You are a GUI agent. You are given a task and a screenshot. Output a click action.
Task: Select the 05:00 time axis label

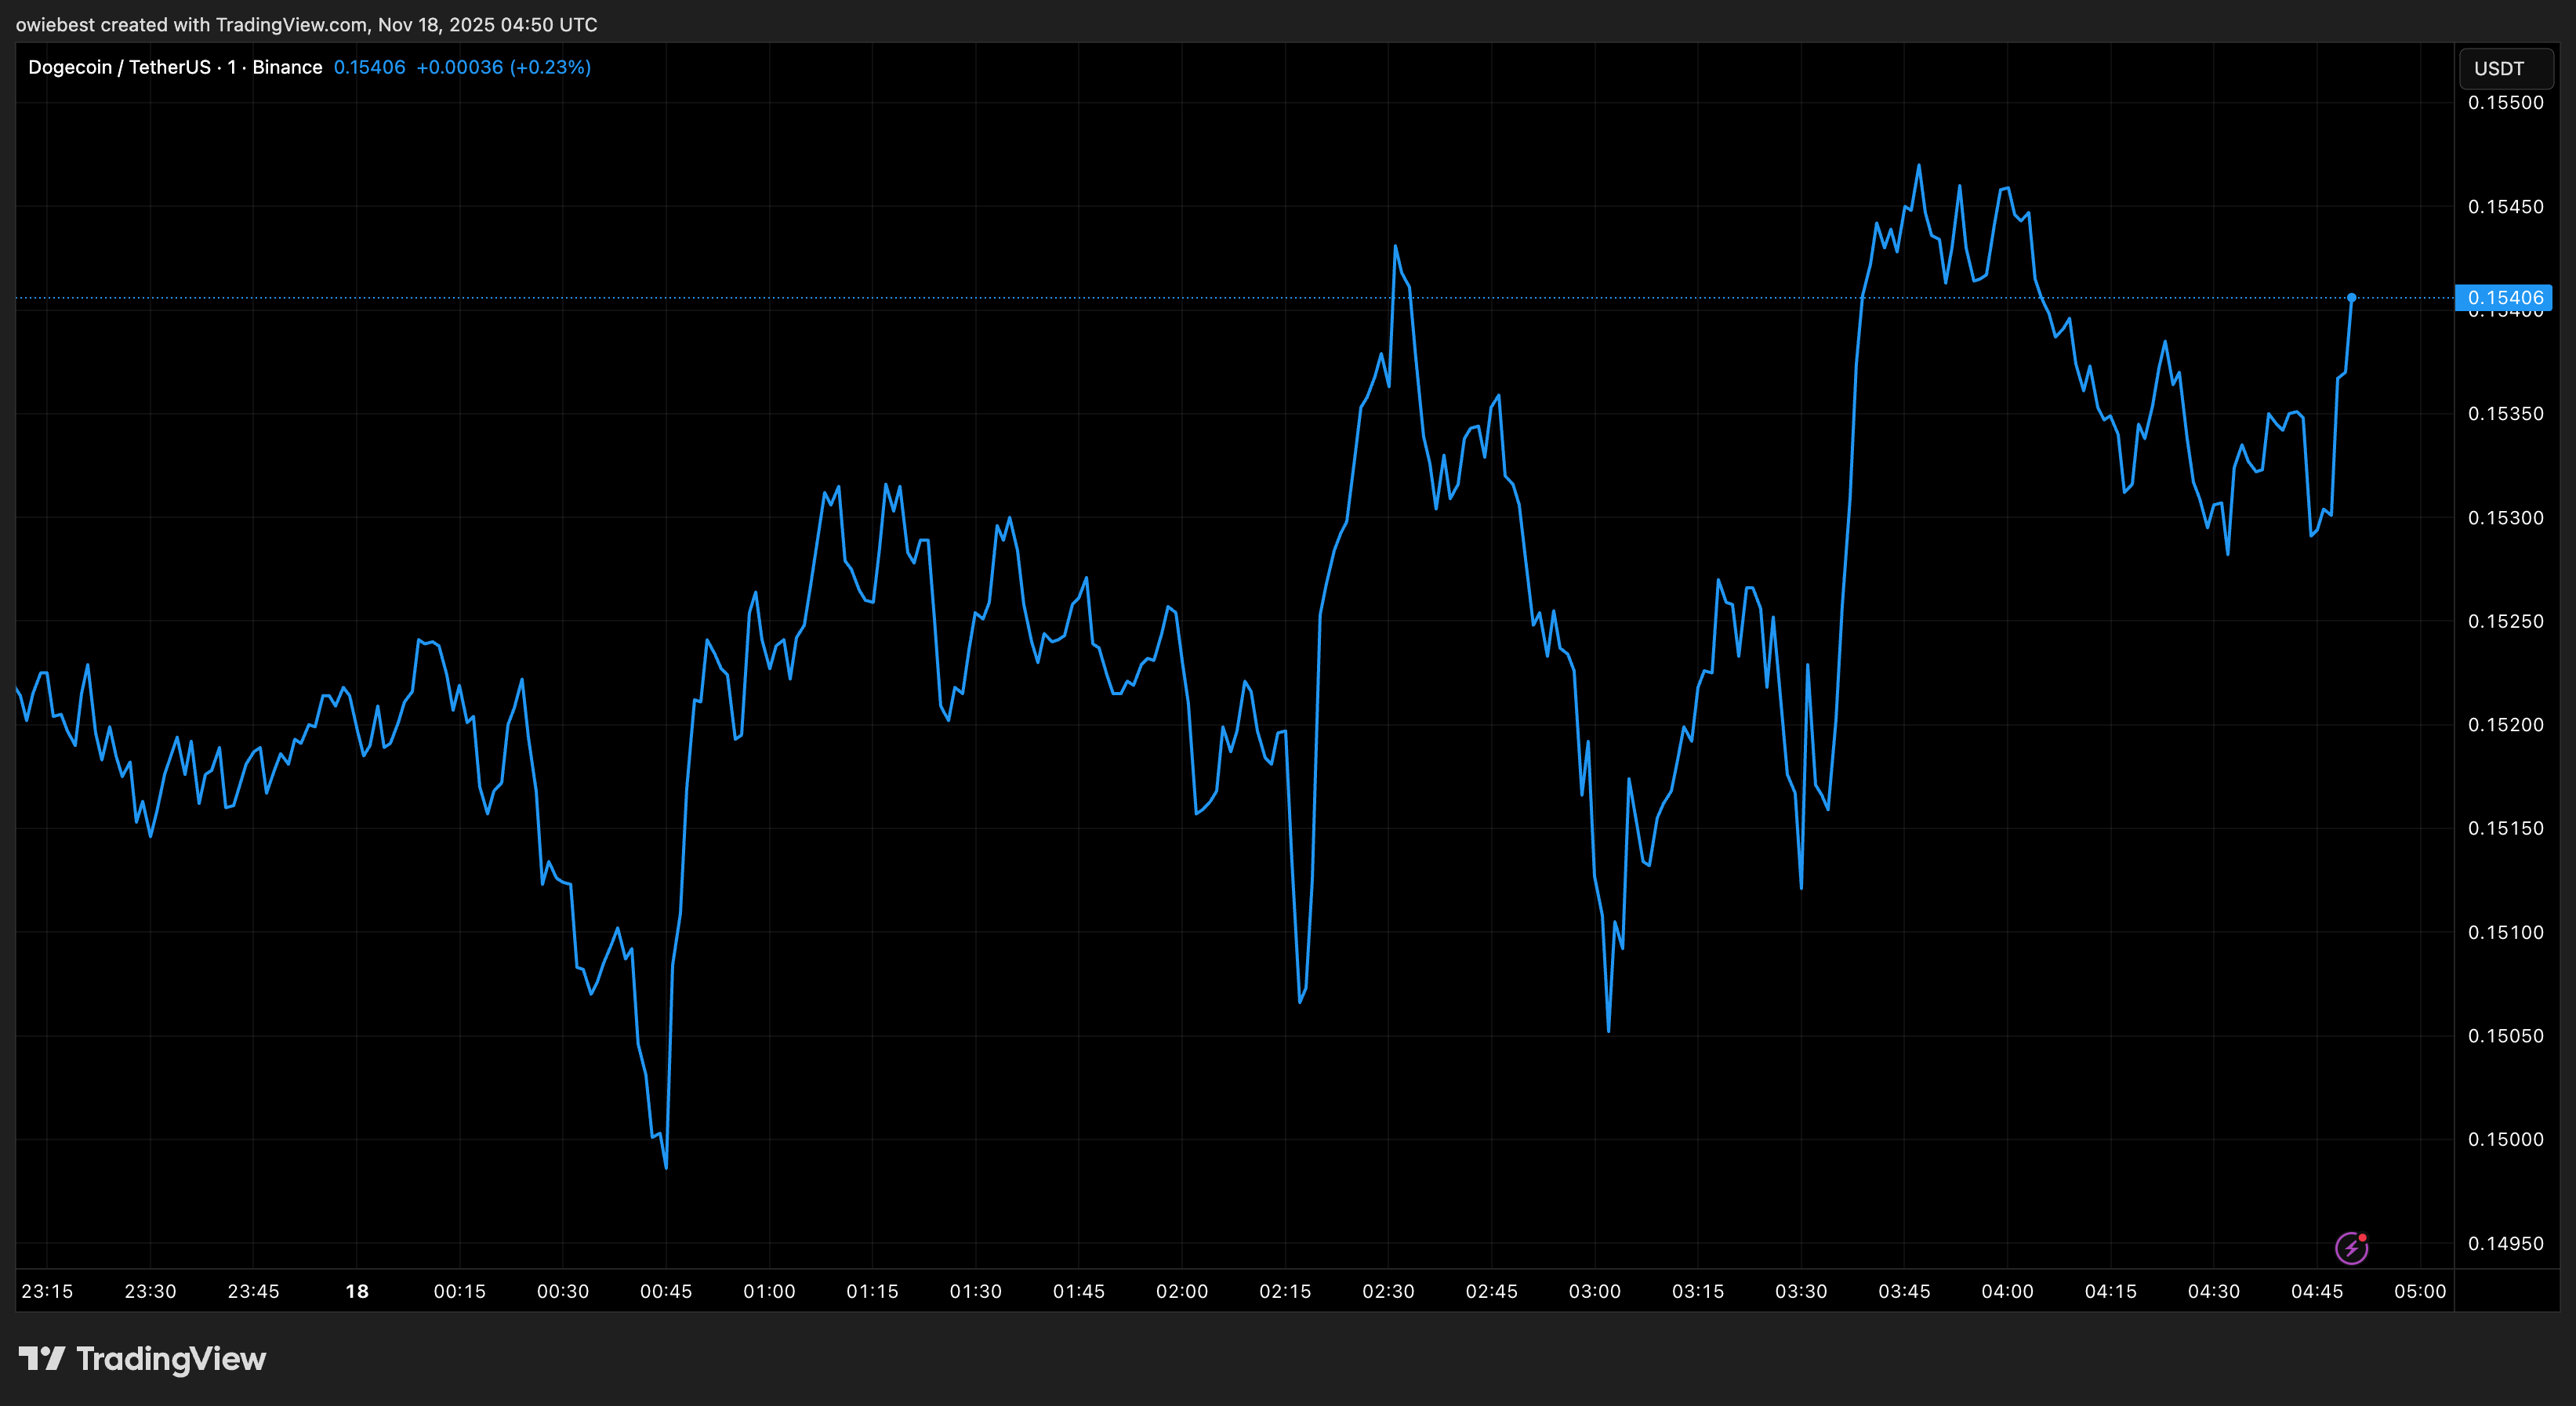click(2421, 1290)
